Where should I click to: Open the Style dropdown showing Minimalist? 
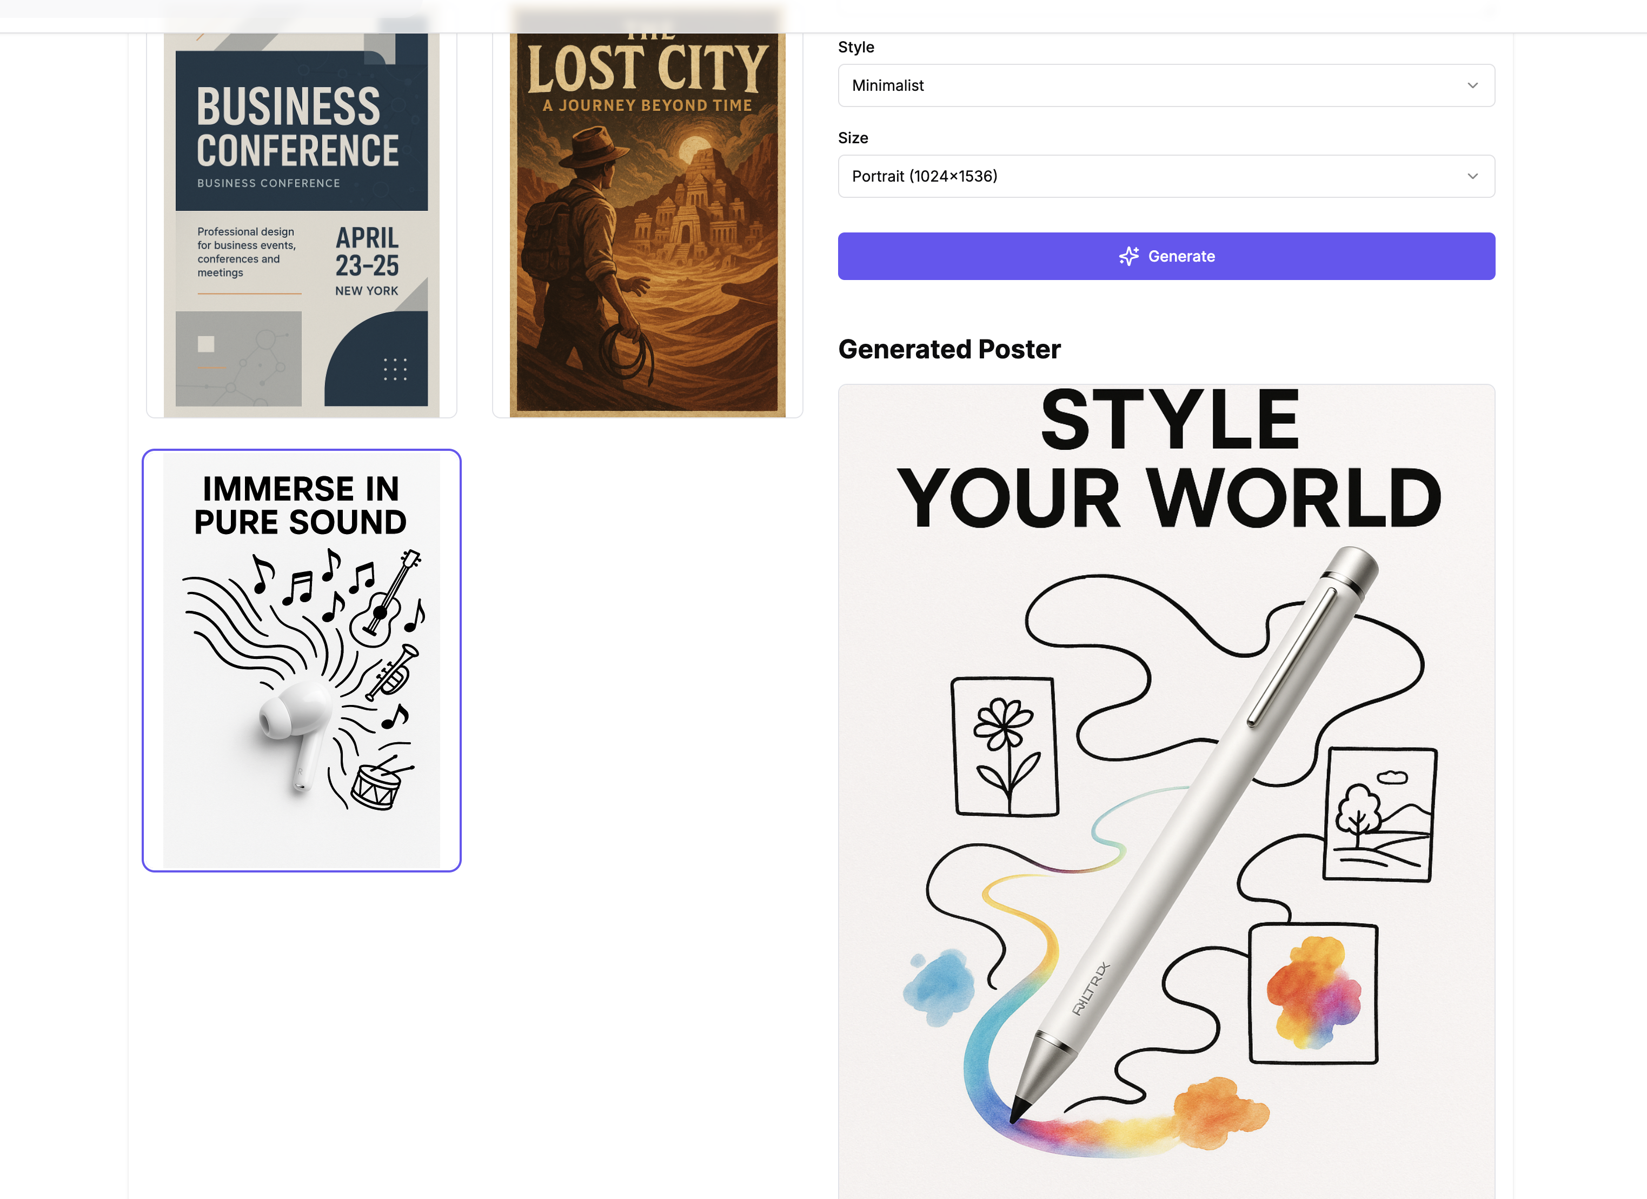[x=1166, y=86]
